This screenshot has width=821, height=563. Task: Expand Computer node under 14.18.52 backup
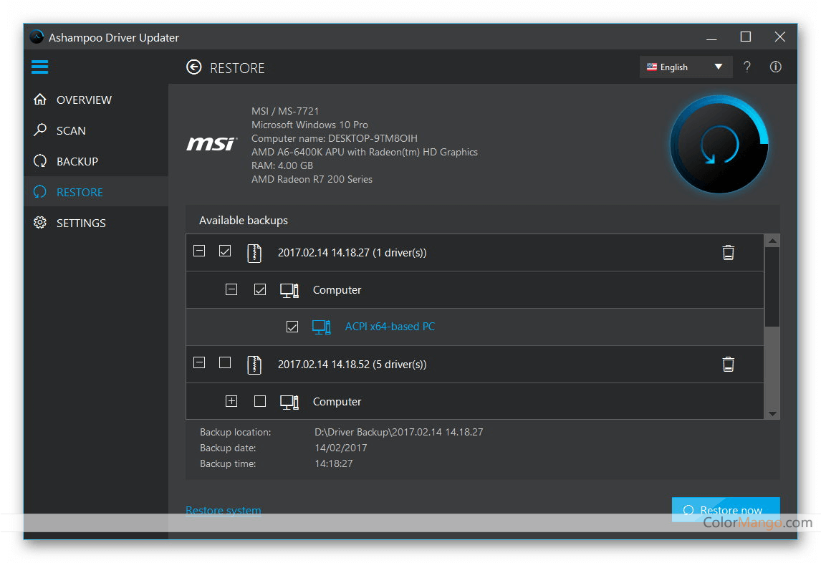[x=231, y=401]
